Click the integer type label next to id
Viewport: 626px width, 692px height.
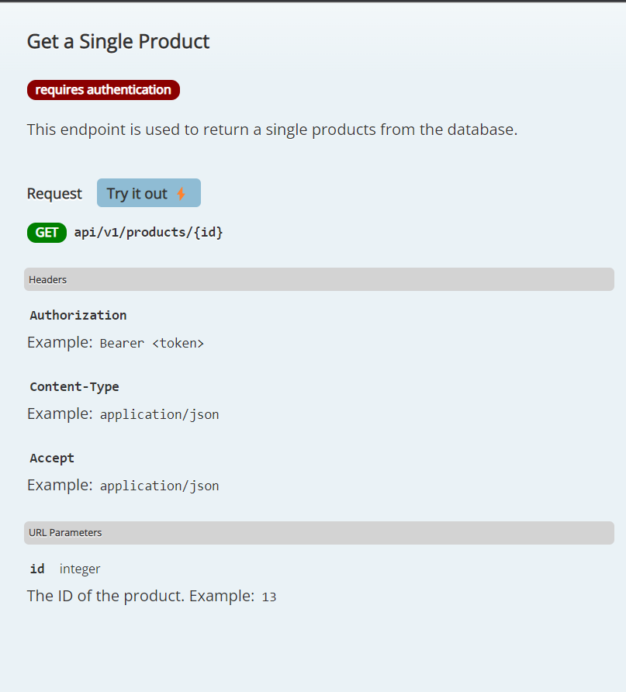[x=79, y=569]
